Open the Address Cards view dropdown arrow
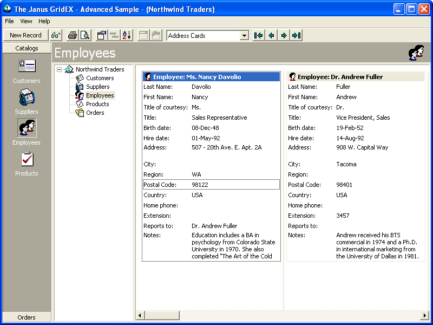Screen dimensions: 433x325 click(244, 36)
